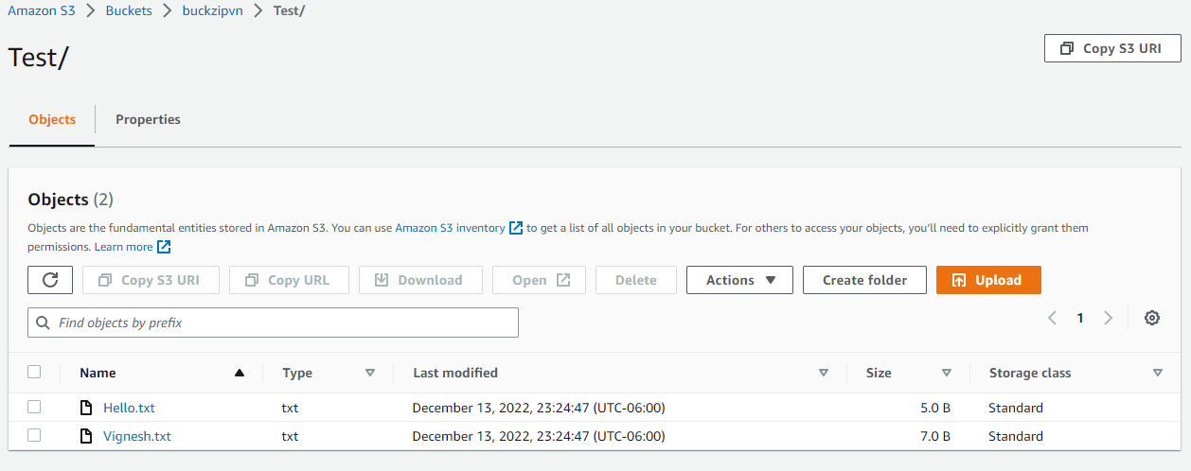Click the file icon next to Hello.txt
The image size is (1191, 471).
click(x=87, y=408)
